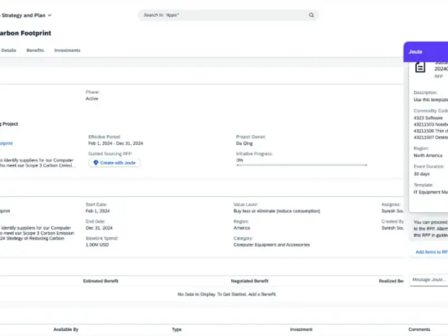Open the Investments tab
448x336 pixels.
point(67,50)
